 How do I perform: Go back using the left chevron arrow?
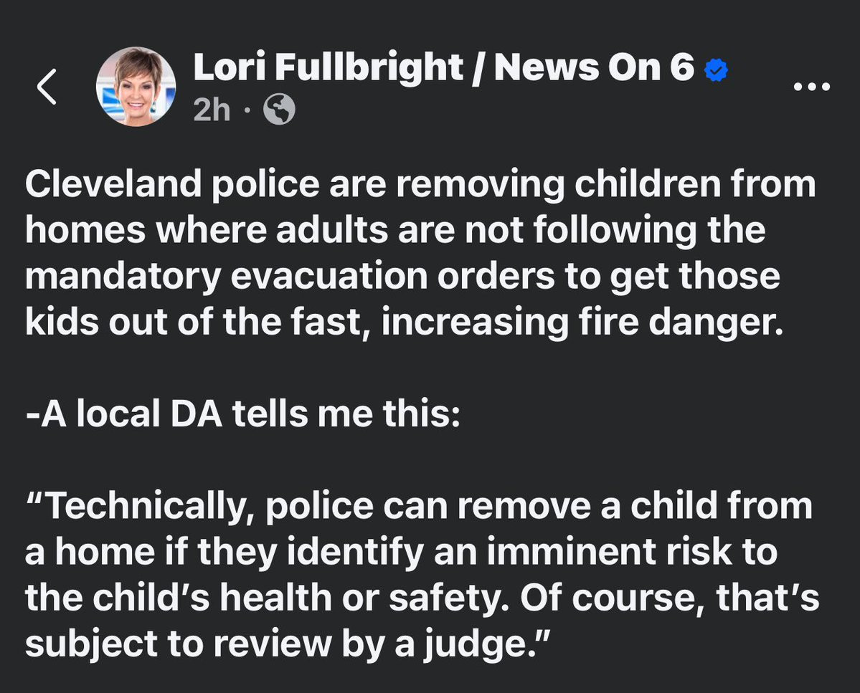(47, 87)
